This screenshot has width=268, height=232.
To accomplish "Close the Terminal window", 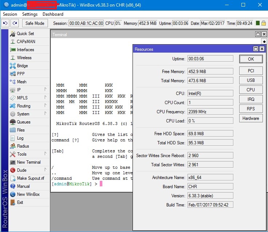I will pyautogui.click(x=264, y=34).
